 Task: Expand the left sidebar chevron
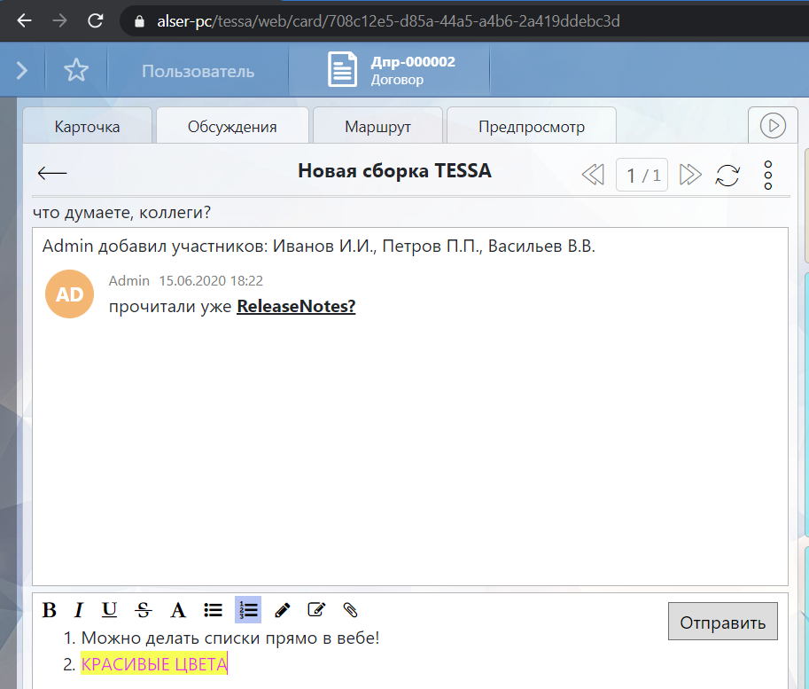click(21, 70)
